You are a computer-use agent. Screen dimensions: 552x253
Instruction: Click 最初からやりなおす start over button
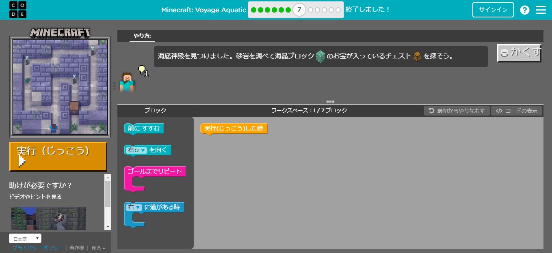coord(457,111)
